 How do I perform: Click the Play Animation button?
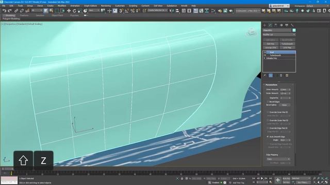point(262,178)
